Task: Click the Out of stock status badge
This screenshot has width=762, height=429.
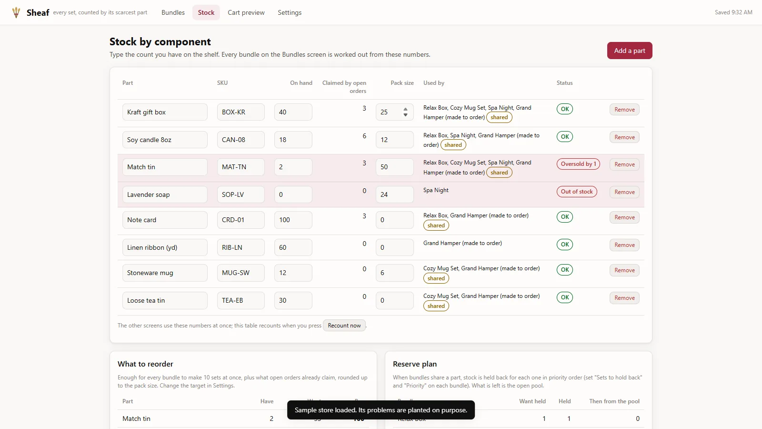Action: [577, 192]
